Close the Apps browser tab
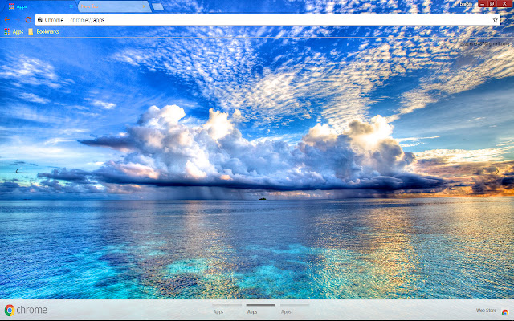514x321 pixels. (71, 6)
